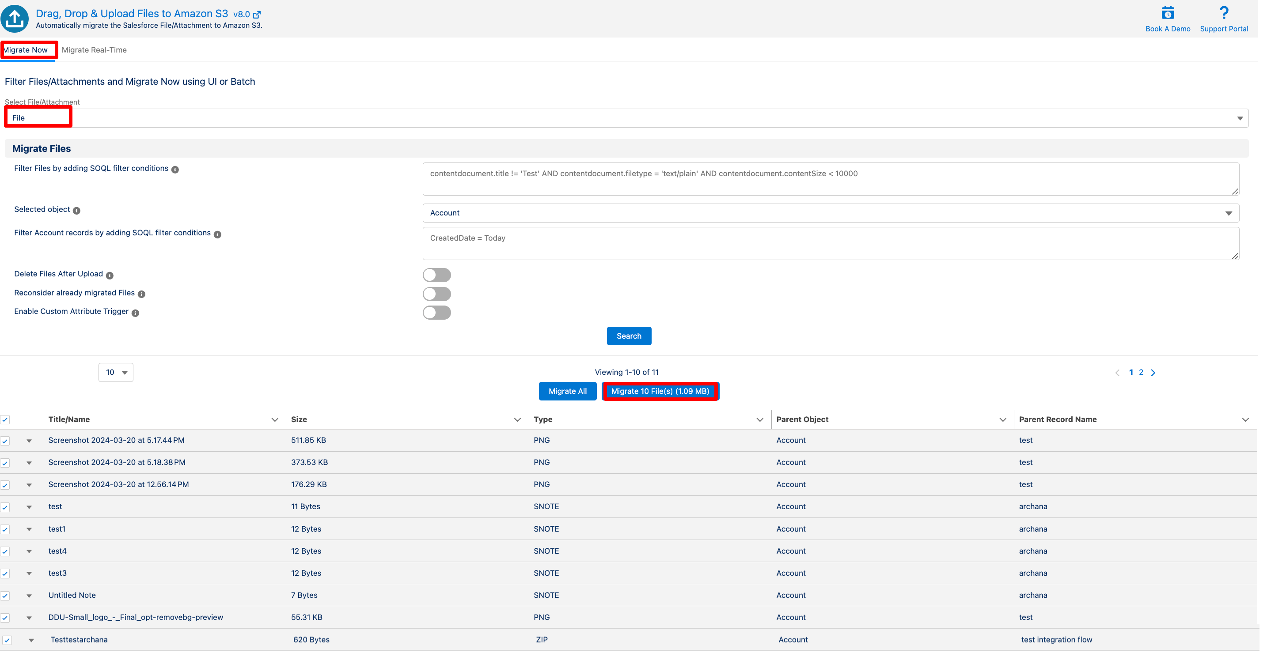The width and height of the screenshot is (1267, 657).
Task: Uncheck the select-all header checkbox
Action: [x=5, y=419]
